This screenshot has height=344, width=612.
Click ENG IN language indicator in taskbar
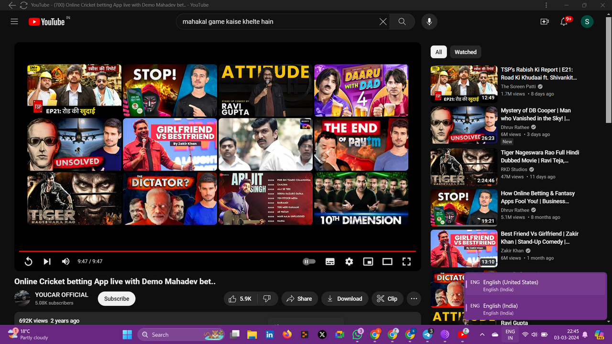(x=510, y=334)
